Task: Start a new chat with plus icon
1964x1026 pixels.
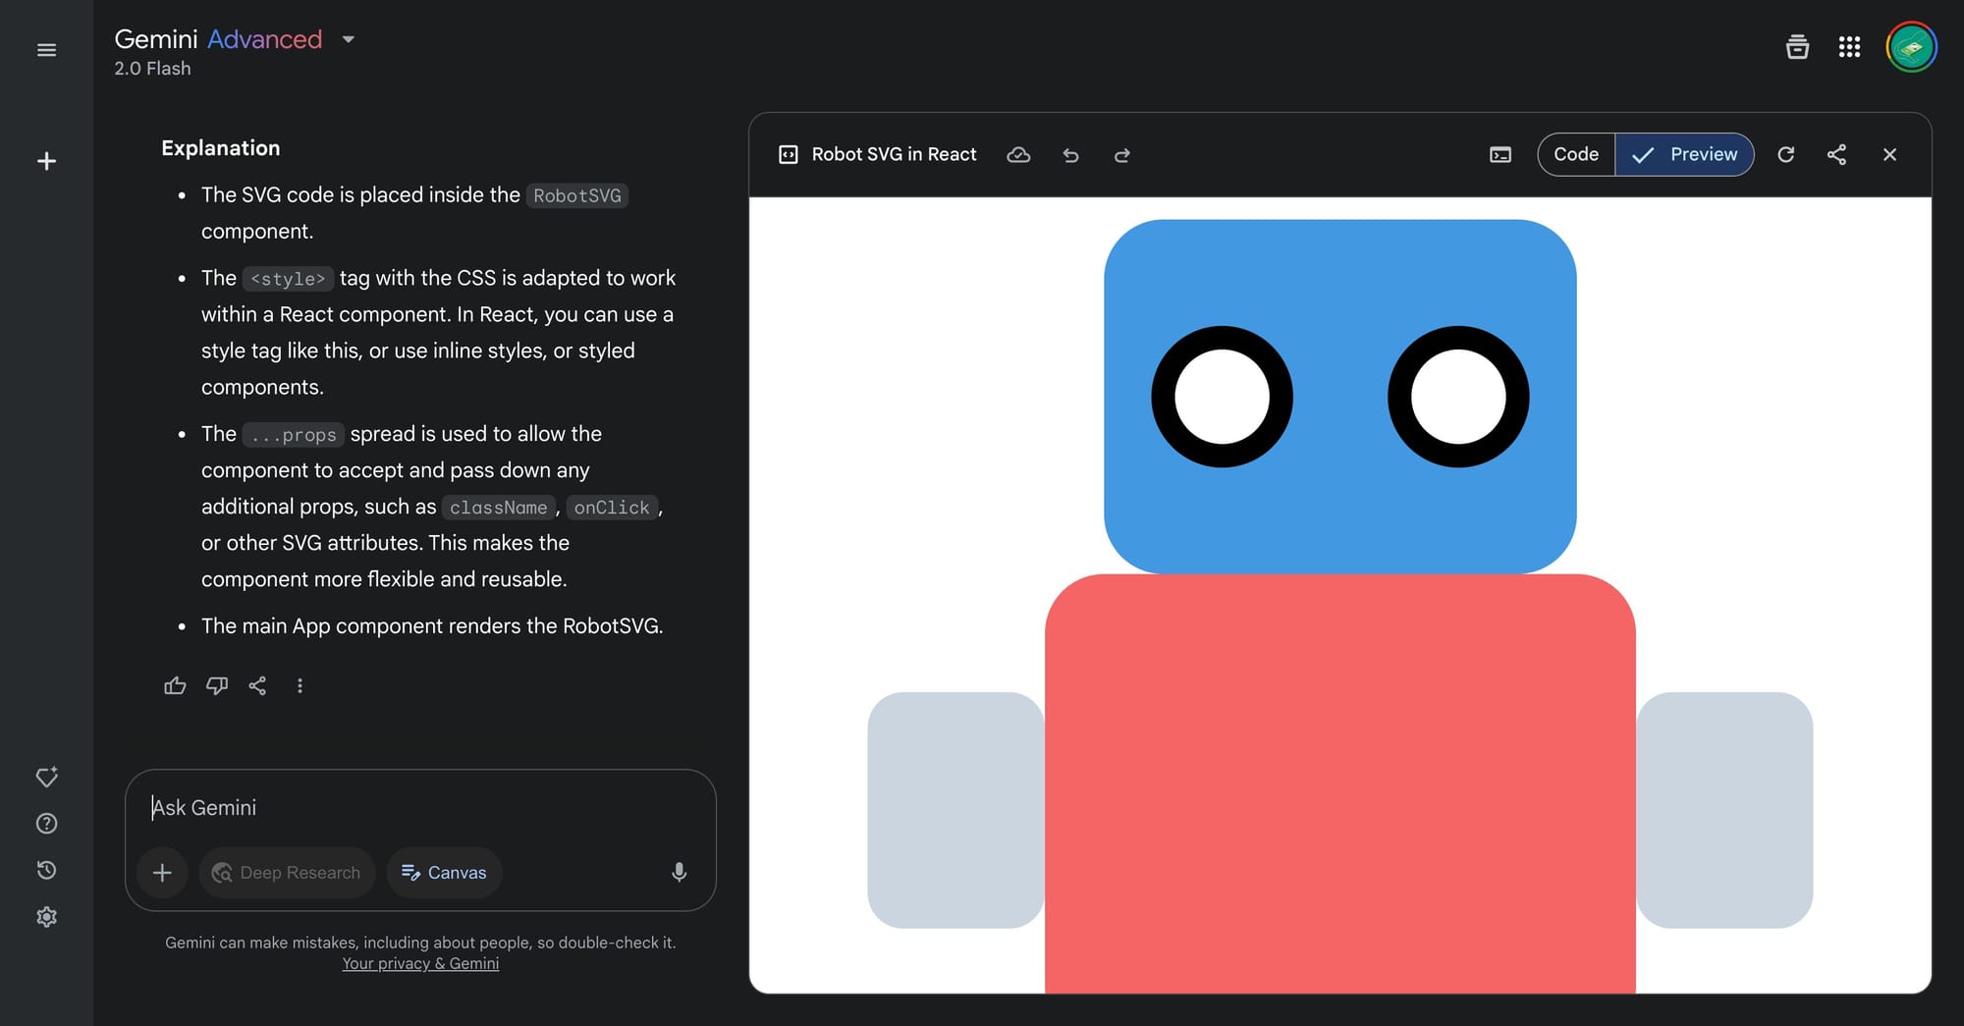Action: [x=46, y=161]
